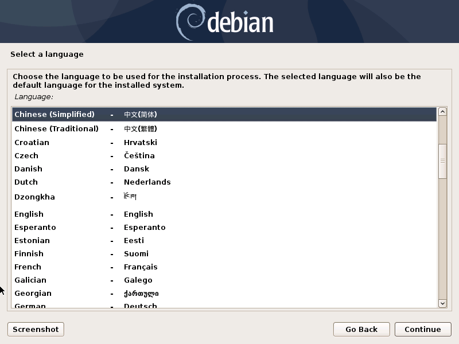Click the Screenshot button
The width and height of the screenshot is (459, 344).
(36, 329)
